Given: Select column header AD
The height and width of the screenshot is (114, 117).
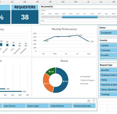Looking at the screenshot, I should click(x=25, y=2).
